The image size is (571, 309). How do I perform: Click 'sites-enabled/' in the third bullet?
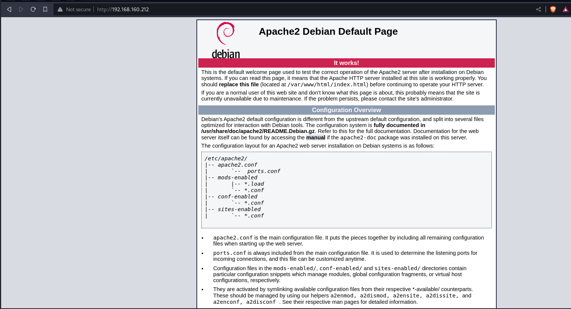pos(397,268)
